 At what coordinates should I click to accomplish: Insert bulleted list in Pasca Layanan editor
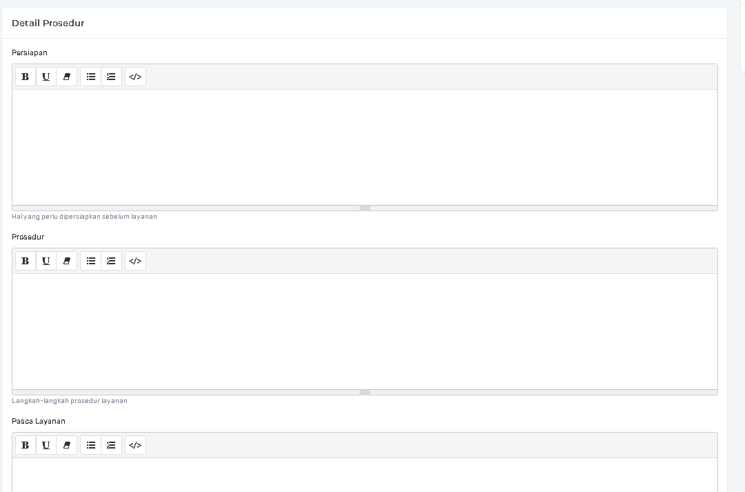pos(91,445)
